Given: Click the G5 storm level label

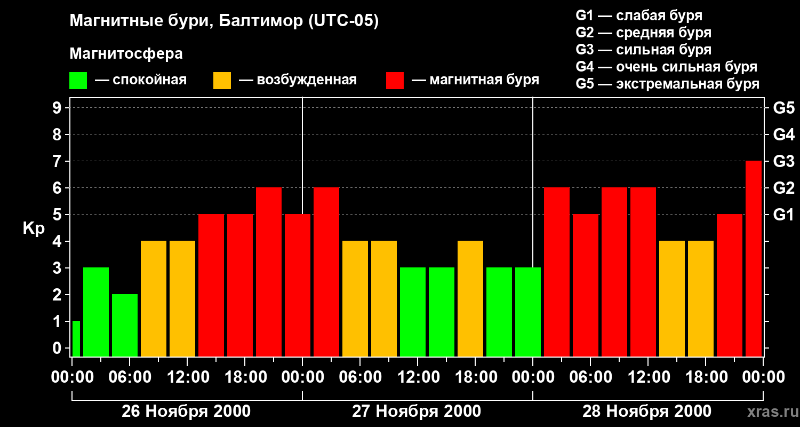Looking at the screenshot, I should 783,108.
